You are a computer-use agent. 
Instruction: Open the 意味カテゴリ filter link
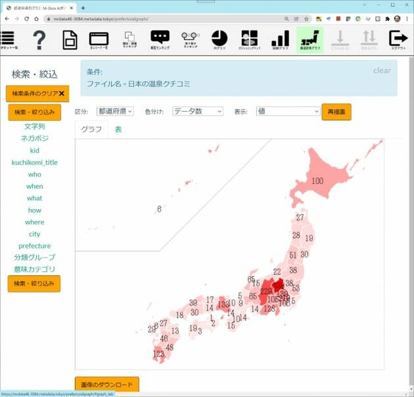(35, 269)
